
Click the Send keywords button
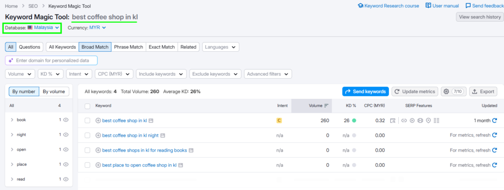(x=366, y=92)
